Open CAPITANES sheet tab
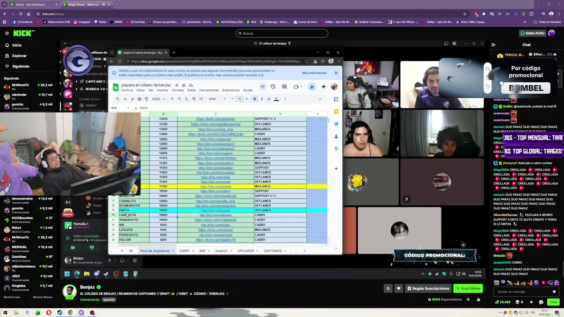The height and width of the screenshot is (317, 564). pos(272,251)
